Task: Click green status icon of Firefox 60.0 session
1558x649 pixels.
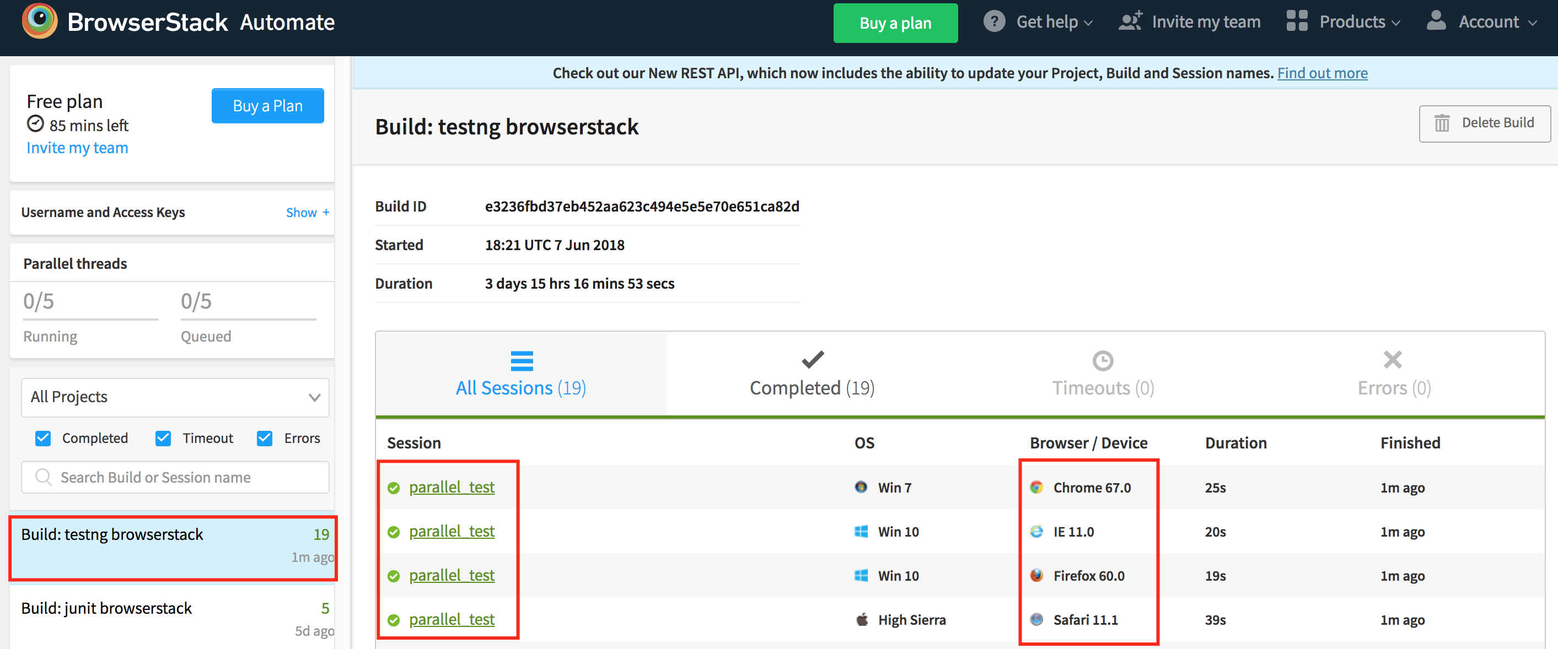Action: pyautogui.click(x=394, y=576)
